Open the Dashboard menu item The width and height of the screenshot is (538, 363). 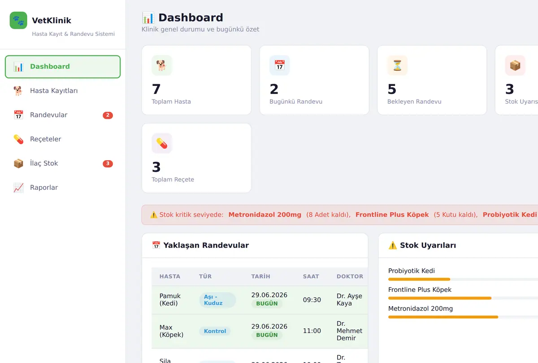pos(63,67)
